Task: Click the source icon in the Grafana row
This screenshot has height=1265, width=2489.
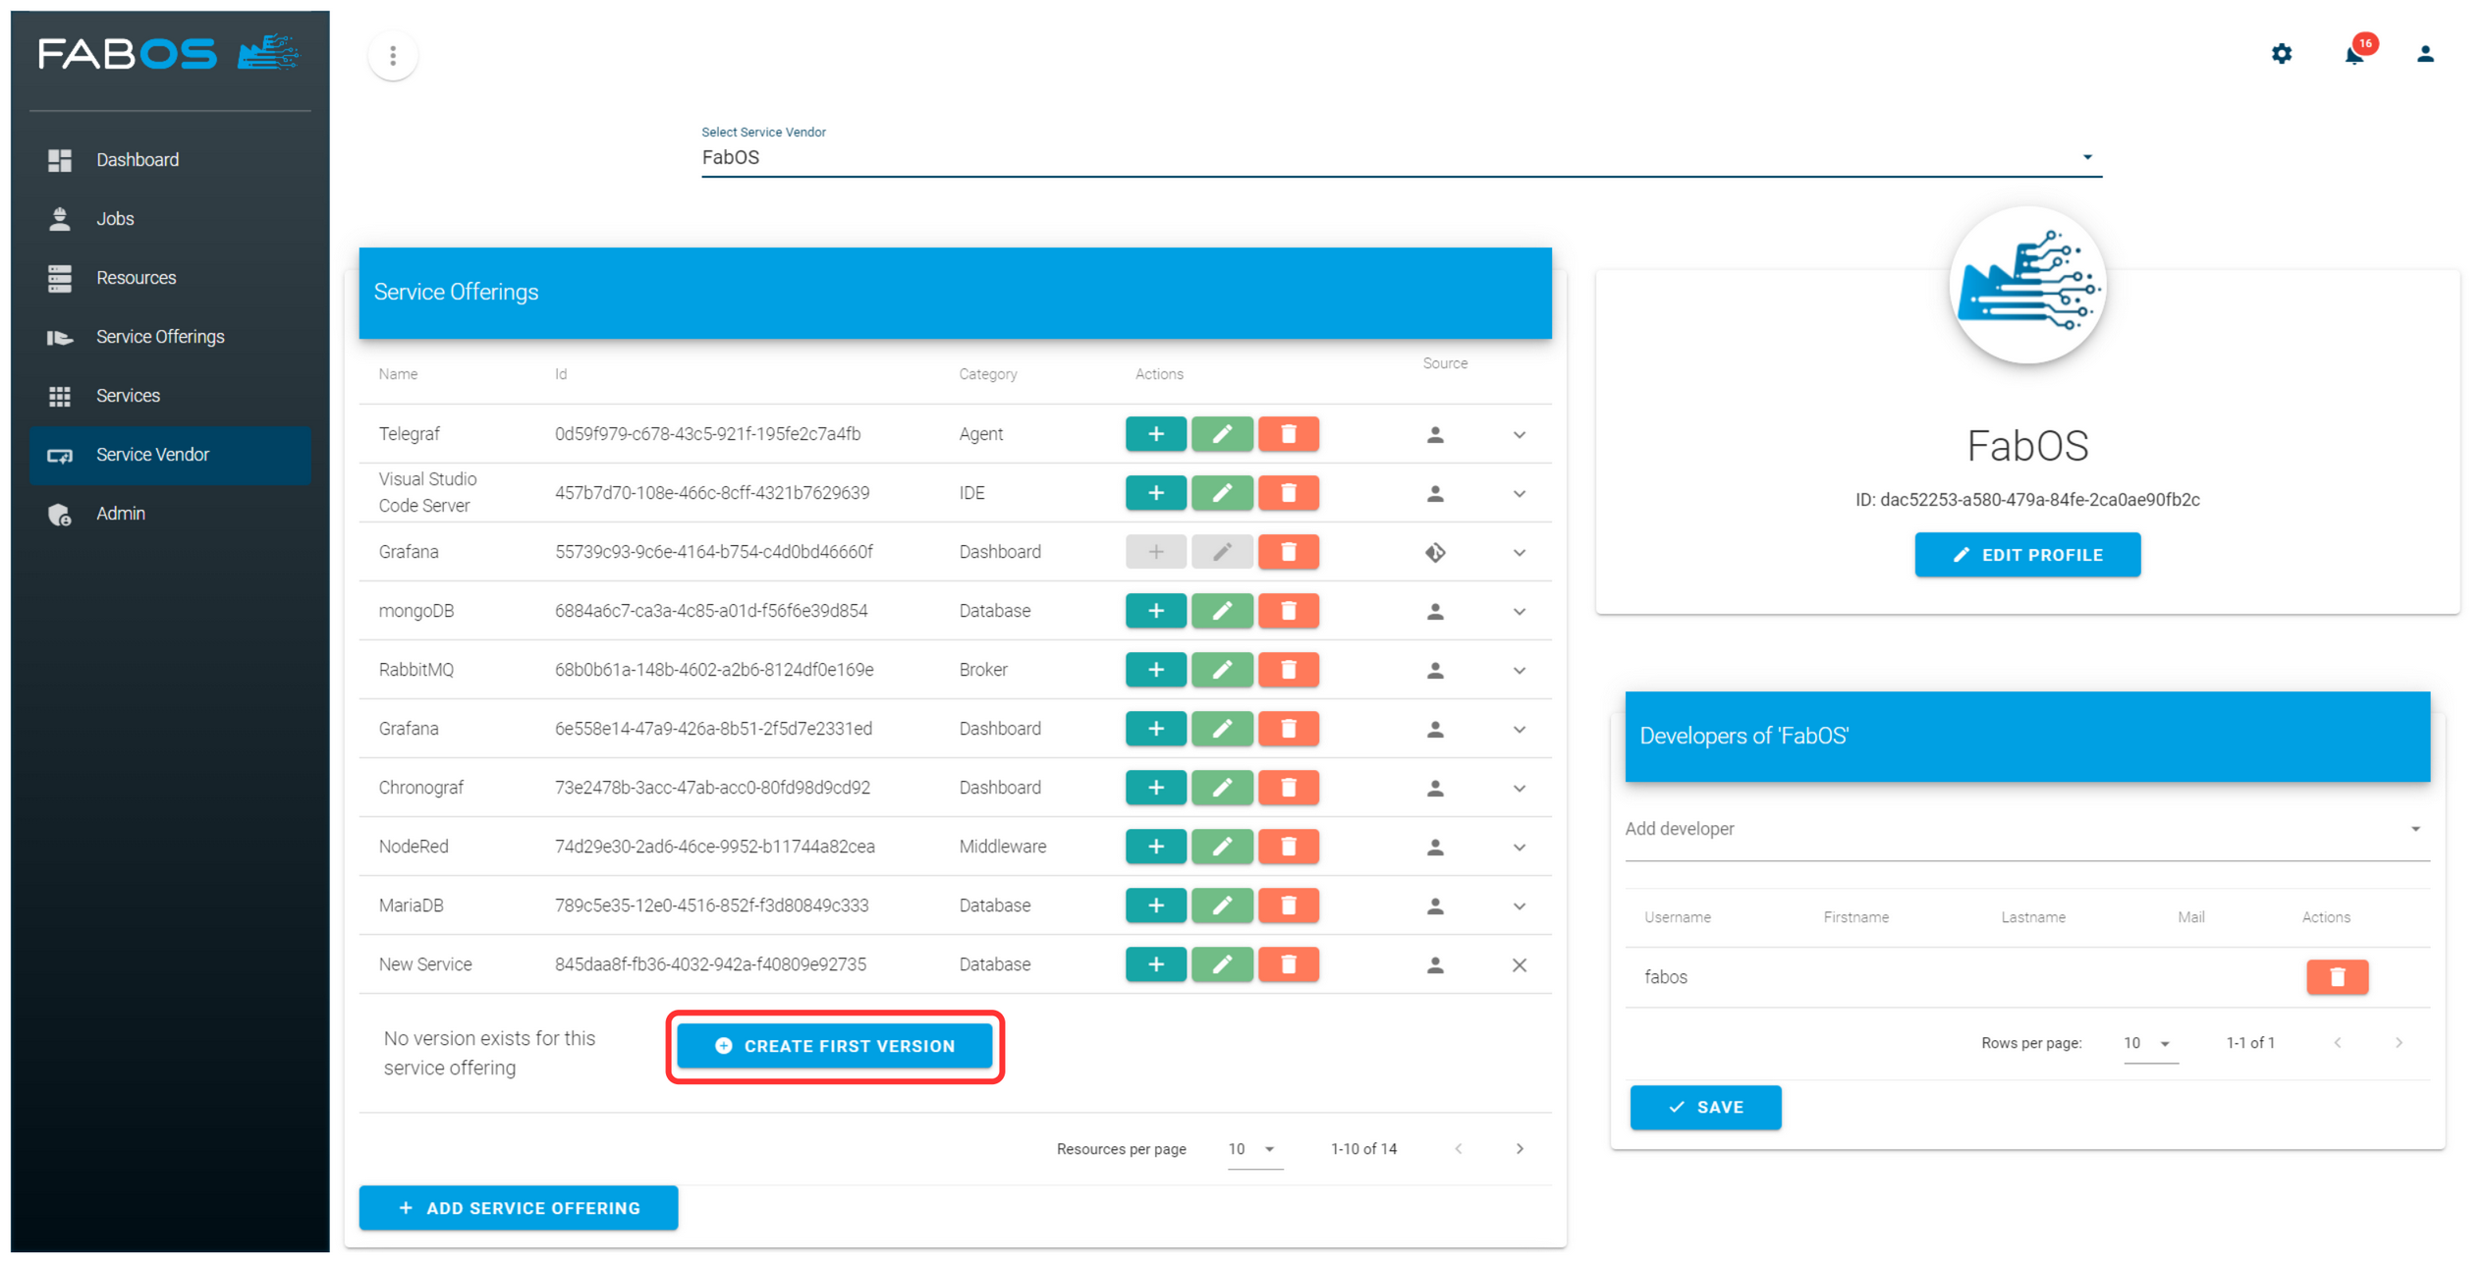Action: [1435, 552]
